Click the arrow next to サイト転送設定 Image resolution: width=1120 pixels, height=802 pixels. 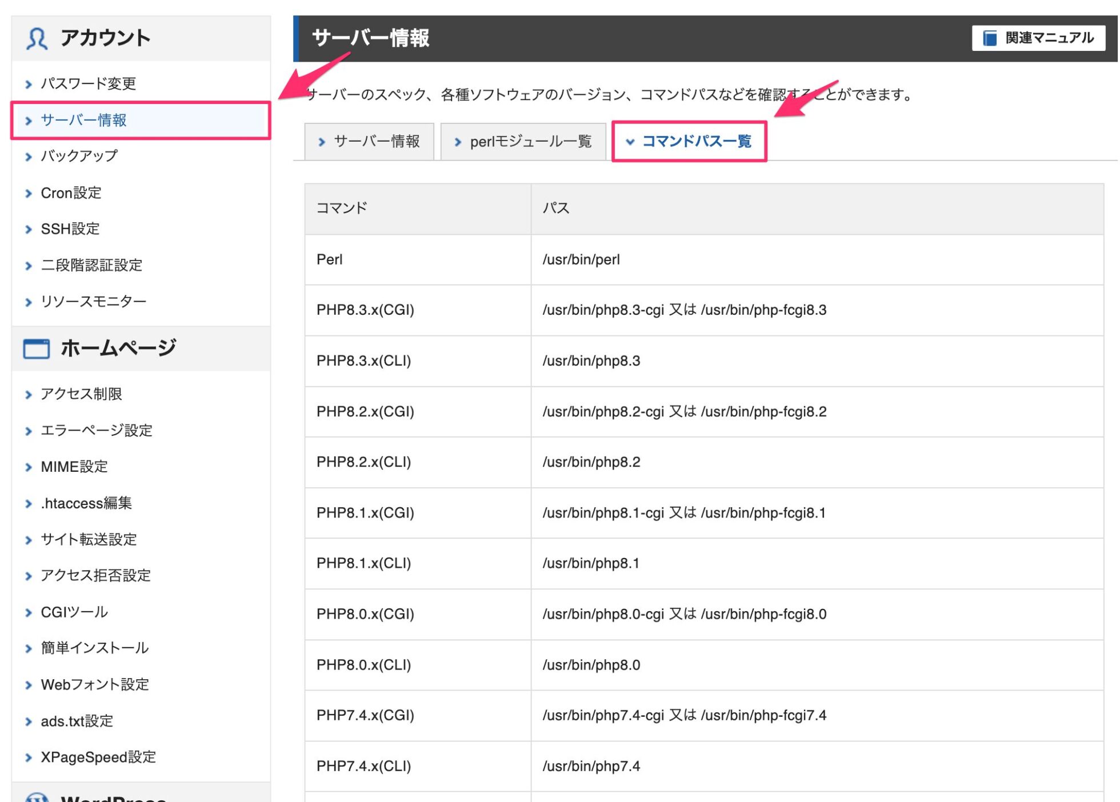point(29,540)
